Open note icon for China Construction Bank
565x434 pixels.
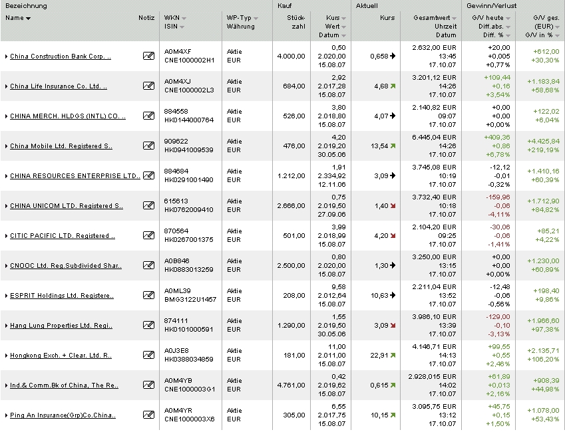[148, 56]
